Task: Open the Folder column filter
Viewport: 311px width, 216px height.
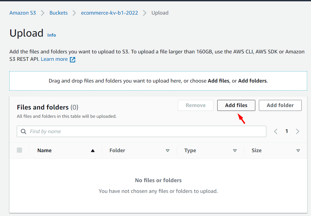Action: click(168, 151)
